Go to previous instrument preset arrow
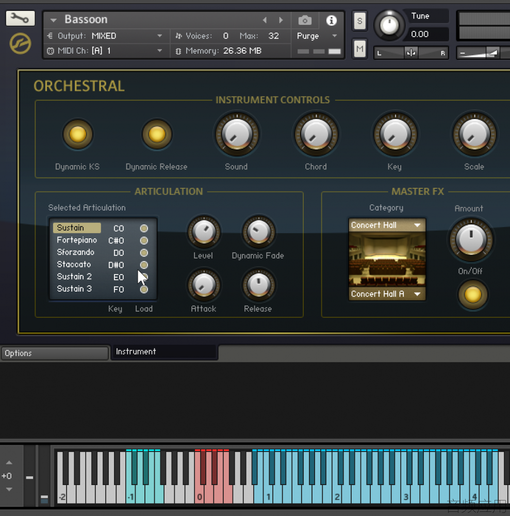Screen dimensions: 510x516 (x=265, y=20)
